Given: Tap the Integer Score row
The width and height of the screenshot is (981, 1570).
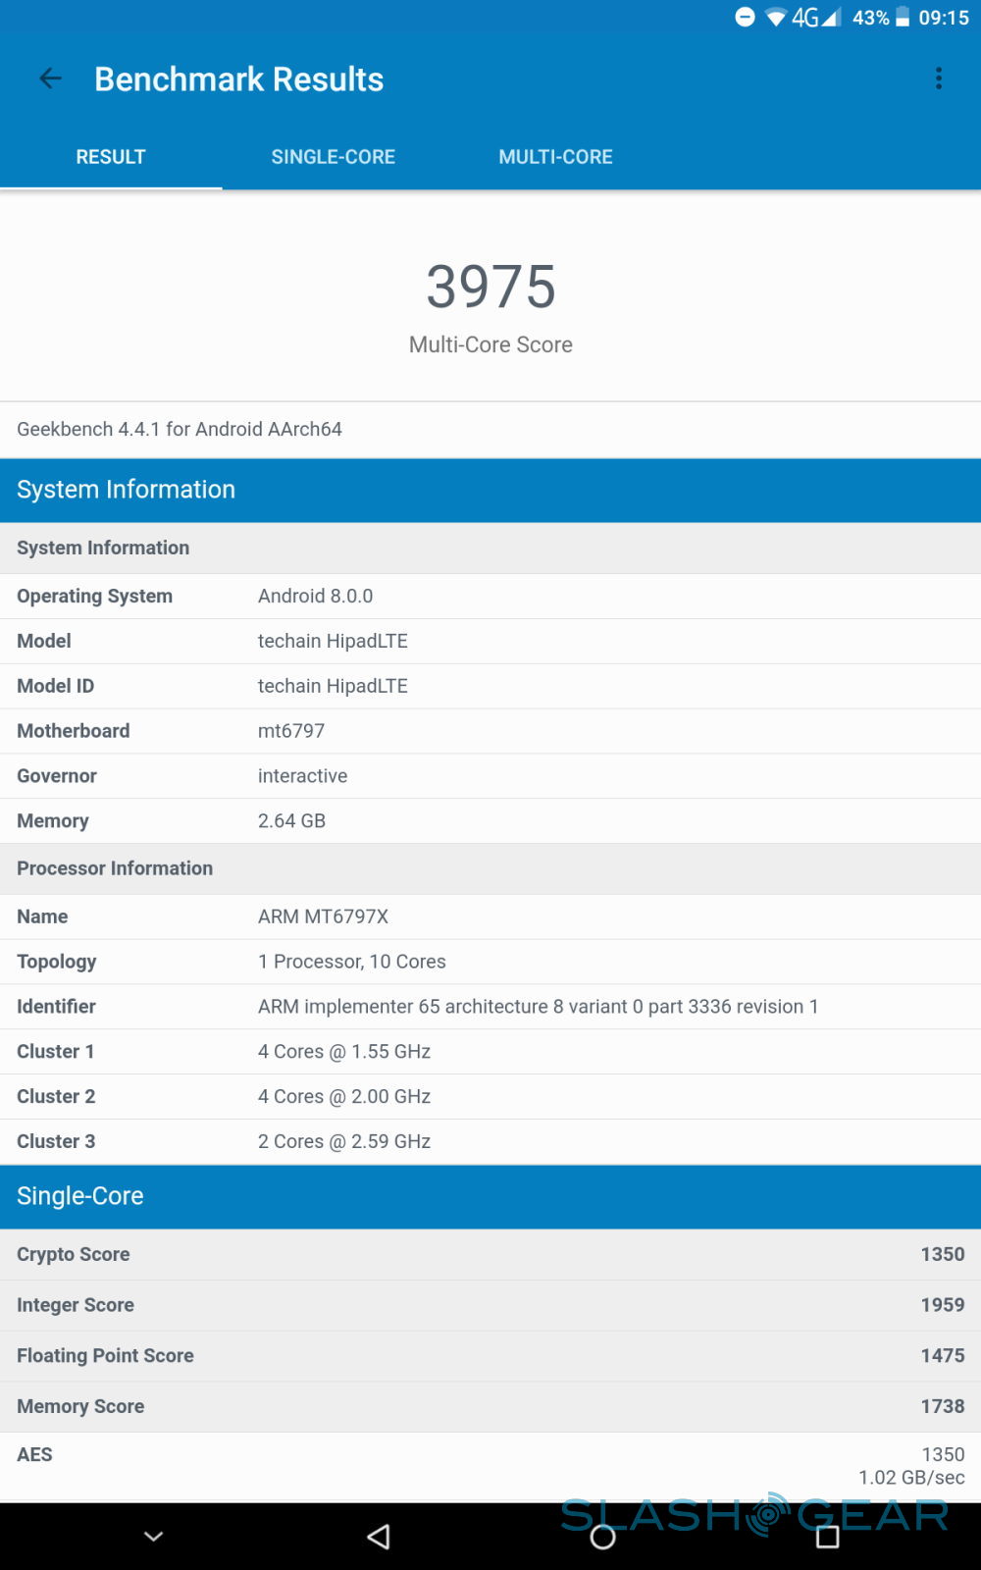Looking at the screenshot, I should point(490,1305).
